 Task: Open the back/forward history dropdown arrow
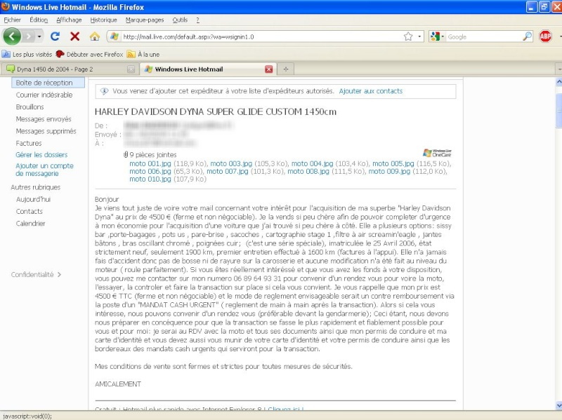39,36
